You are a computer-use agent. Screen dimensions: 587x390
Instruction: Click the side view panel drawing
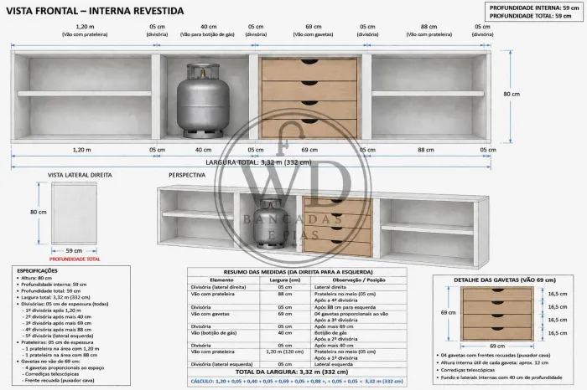pos(74,213)
